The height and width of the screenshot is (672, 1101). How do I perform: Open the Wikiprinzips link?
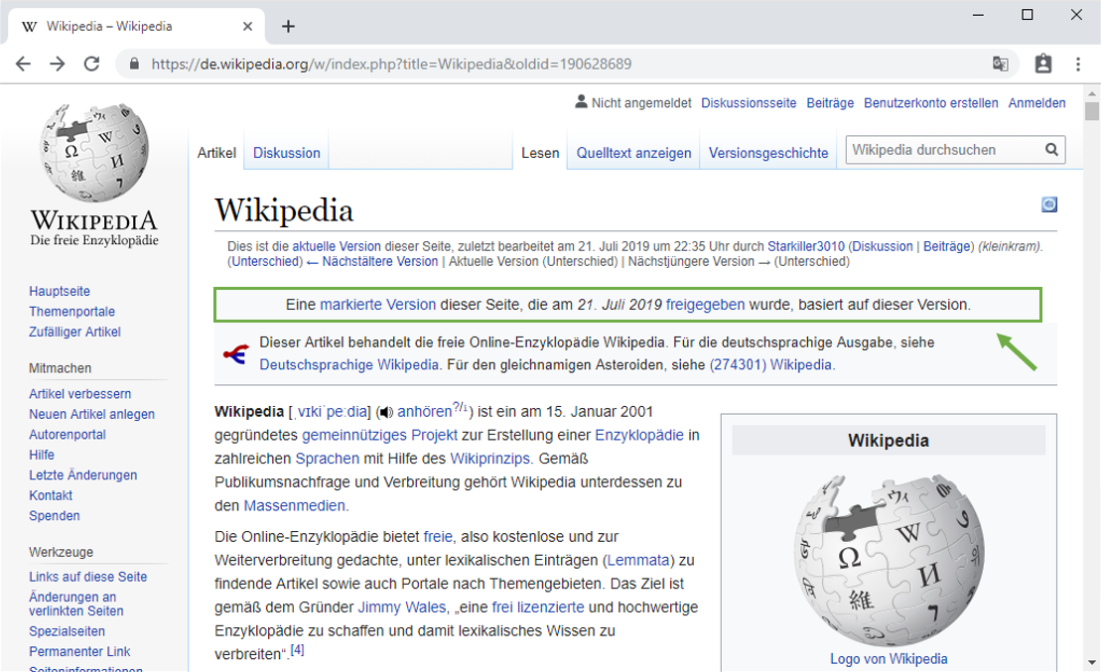(489, 459)
